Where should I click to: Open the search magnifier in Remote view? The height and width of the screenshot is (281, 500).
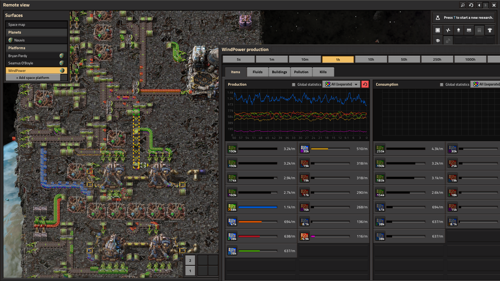(462, 5)
